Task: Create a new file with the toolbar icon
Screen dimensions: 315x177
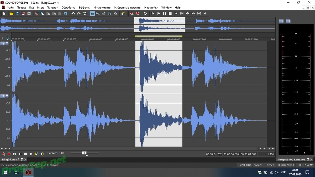Action: click(4, 13)
